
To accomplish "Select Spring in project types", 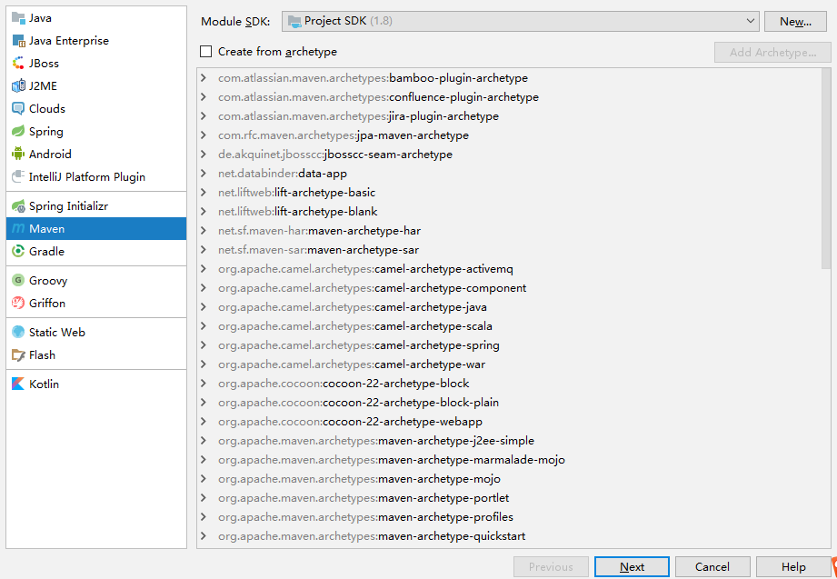I will click(96, 131).
